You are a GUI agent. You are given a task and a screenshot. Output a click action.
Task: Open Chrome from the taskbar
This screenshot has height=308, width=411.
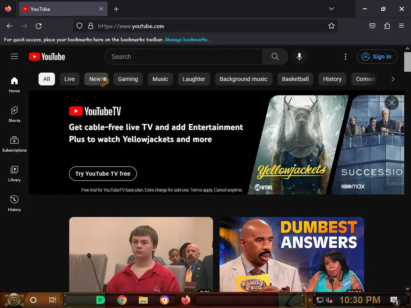coord(122,300)
